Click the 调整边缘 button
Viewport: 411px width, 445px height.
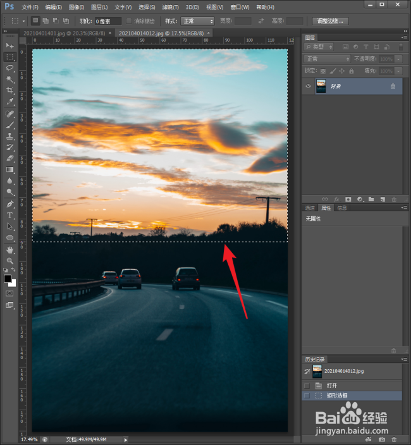pyautogui.click(x=331, y=21)
